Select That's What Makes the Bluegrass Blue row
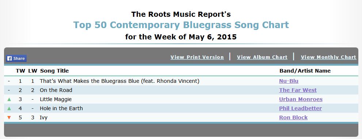The width and height of the screenshot is (362, 139). pyautogui.click(x=181, y=81)
